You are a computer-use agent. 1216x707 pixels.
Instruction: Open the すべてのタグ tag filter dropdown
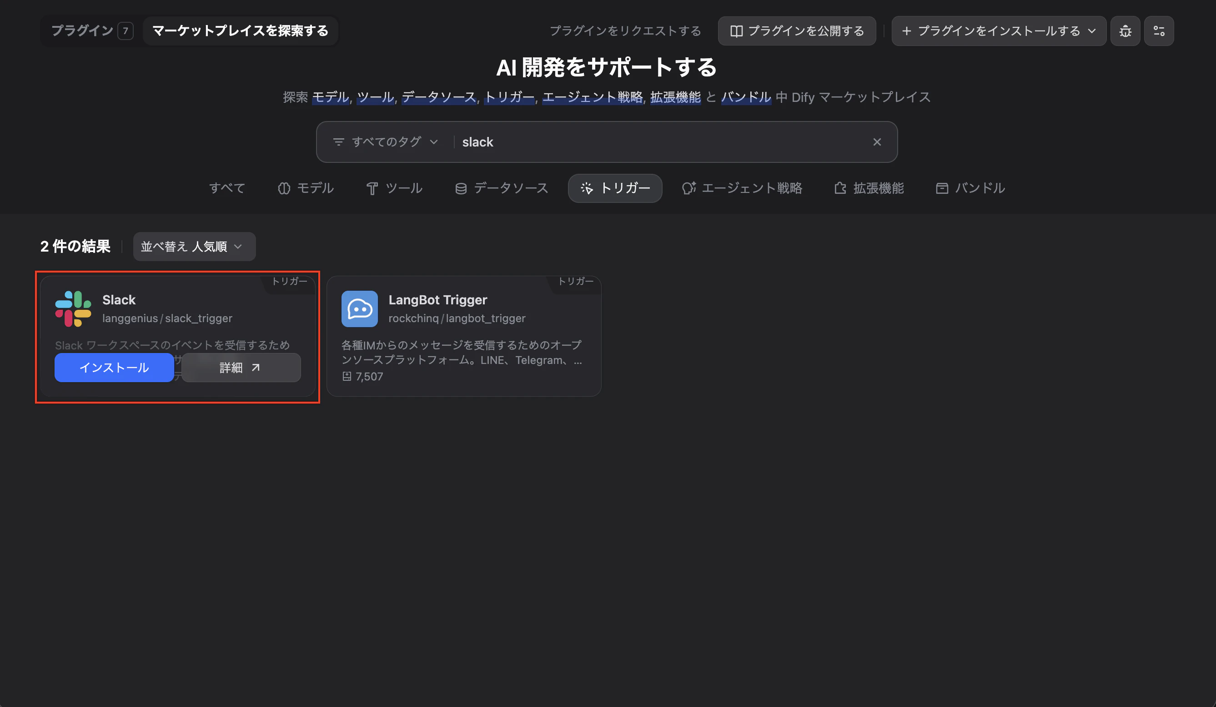pos(386,142)
